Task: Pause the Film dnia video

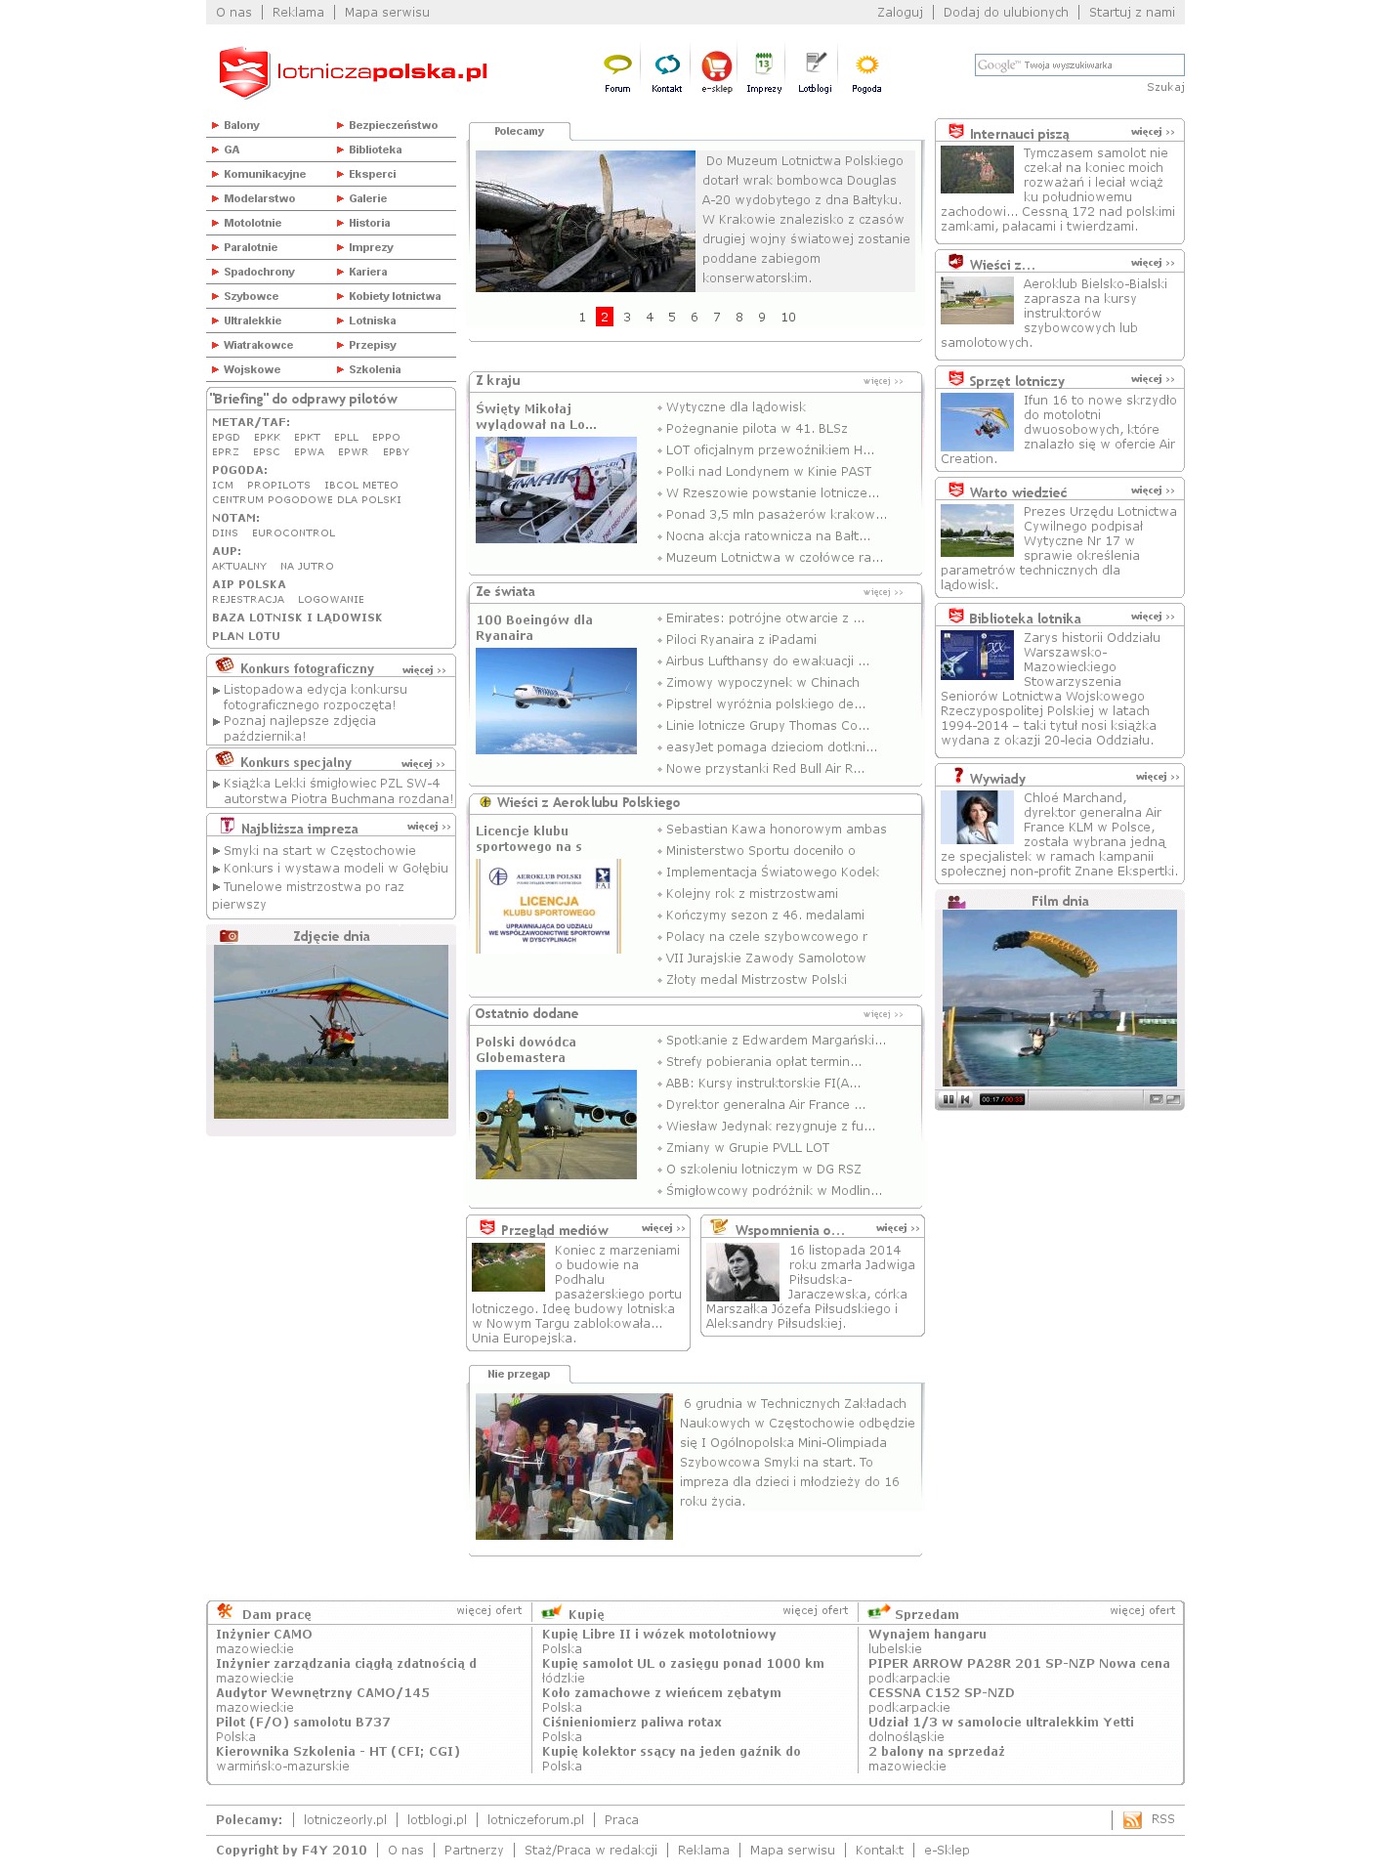Action: click(x=948, y=1099)
